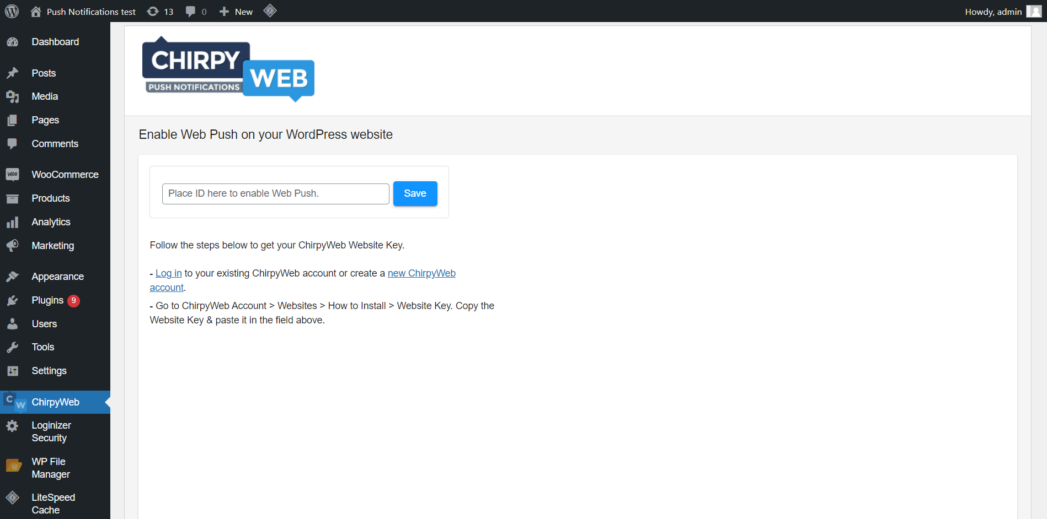
Task: Open the Users menu
Action: point(44,324)
